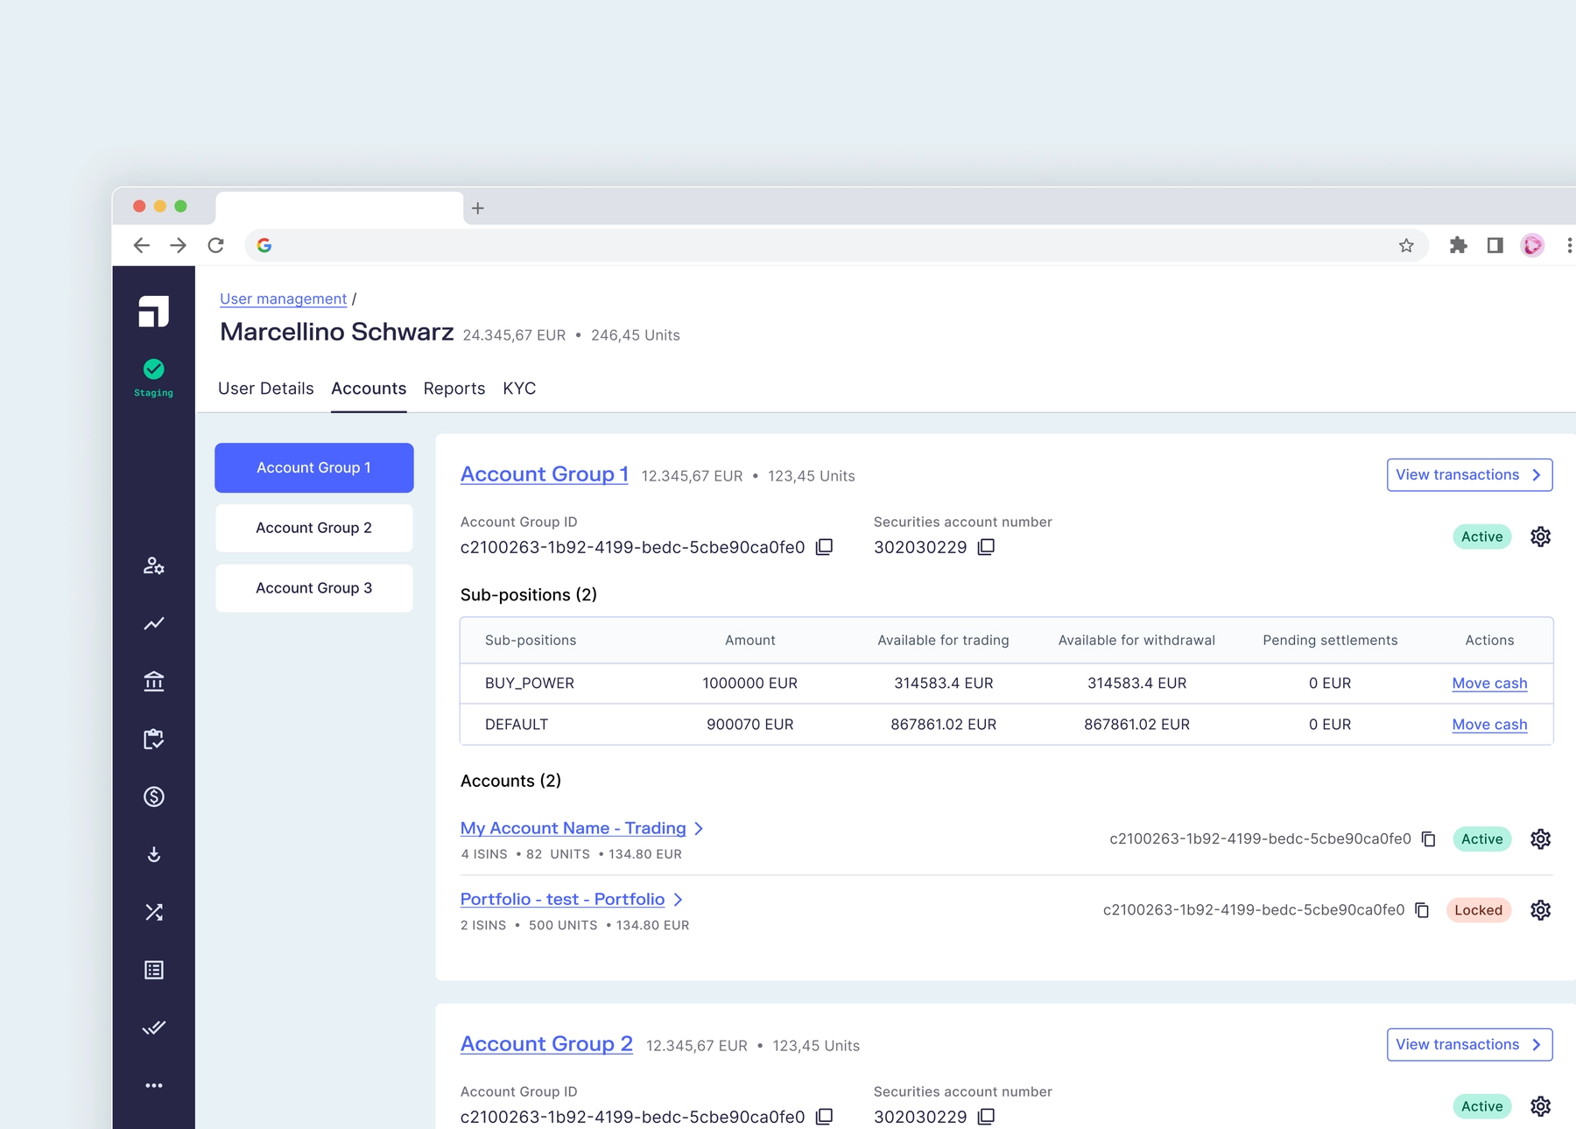Switch to the Reports tab
The height and width of the screenshot is (1129, 1576).
point(454,389)
